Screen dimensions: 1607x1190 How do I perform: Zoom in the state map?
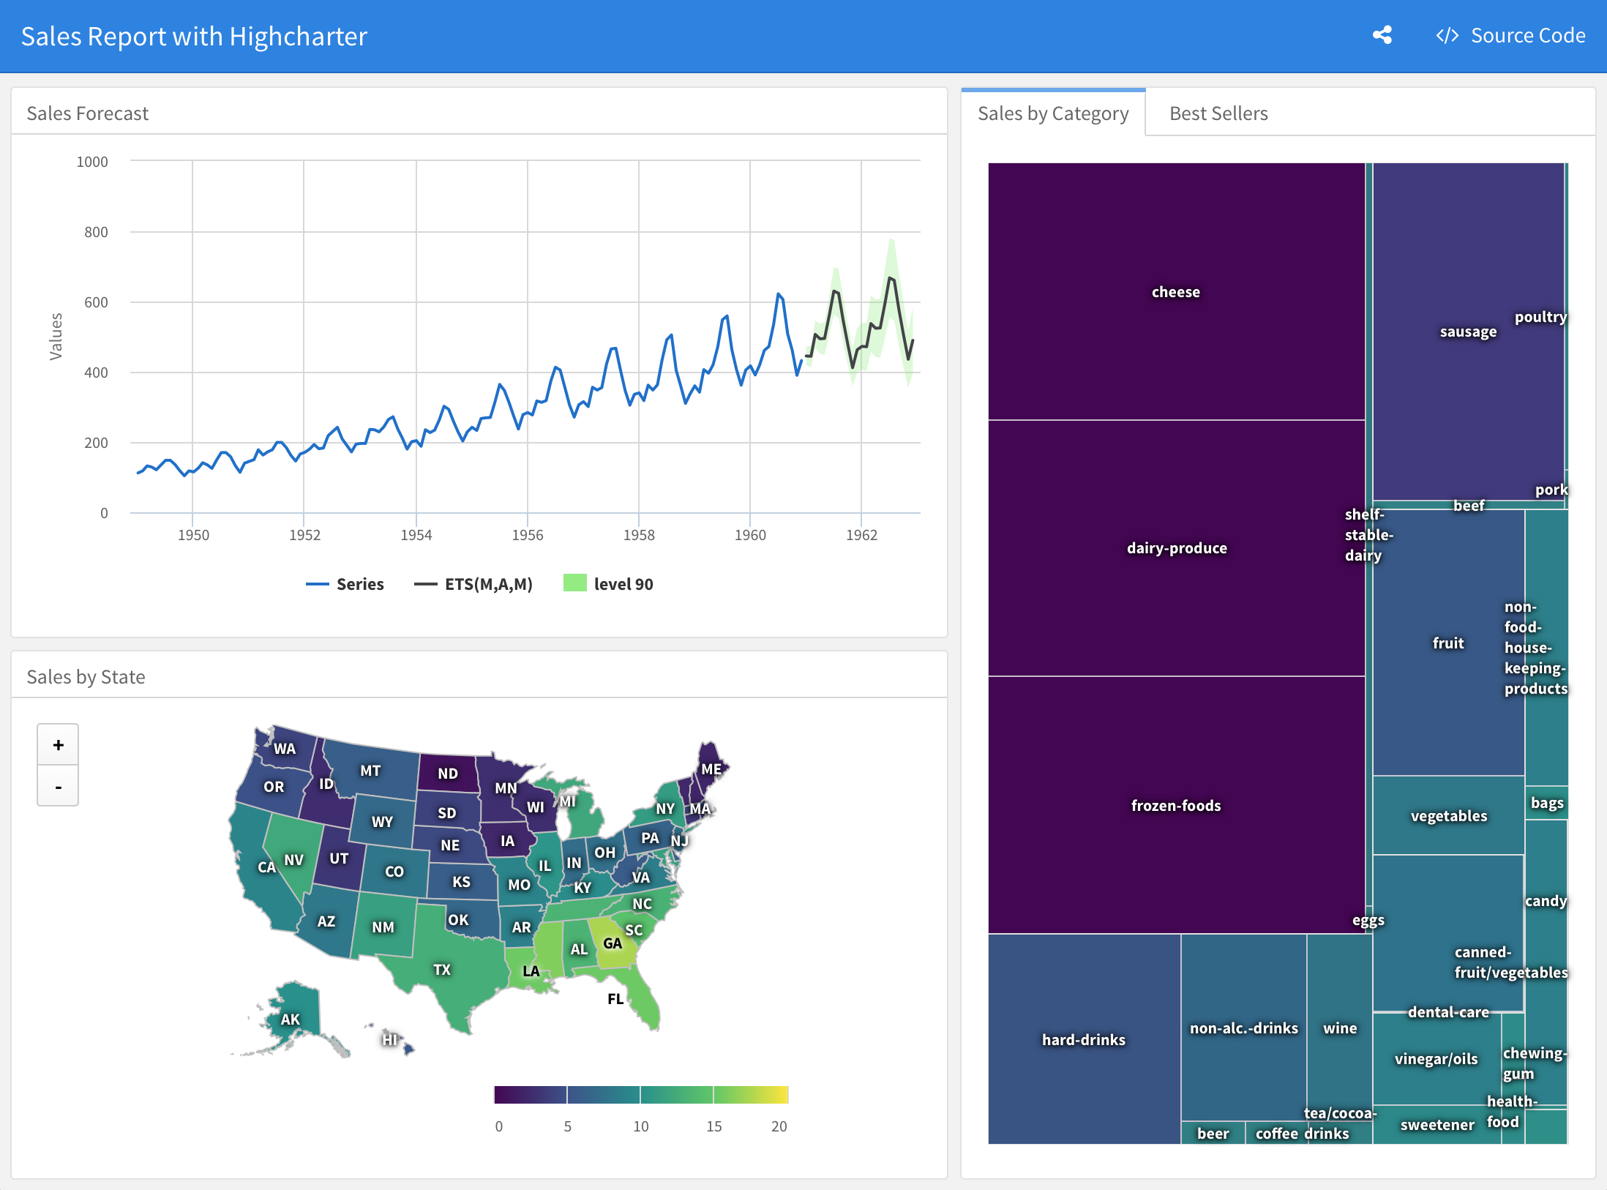pos(58,745)
